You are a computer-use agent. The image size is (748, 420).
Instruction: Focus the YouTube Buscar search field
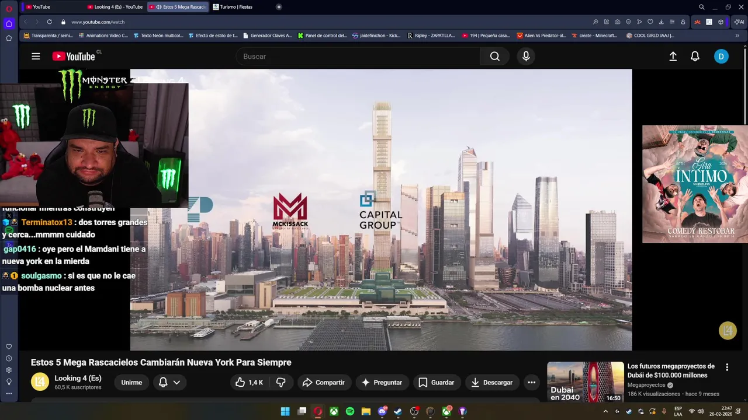pyautogui.click(x=358, y=57)
